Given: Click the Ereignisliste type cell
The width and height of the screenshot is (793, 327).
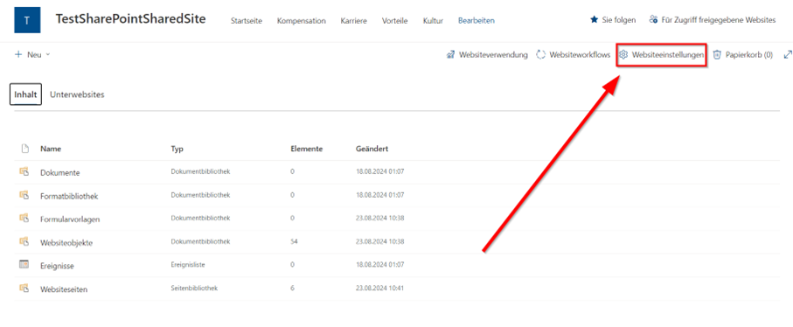Looking at the screenshot, I should click(x=188, y=265).
